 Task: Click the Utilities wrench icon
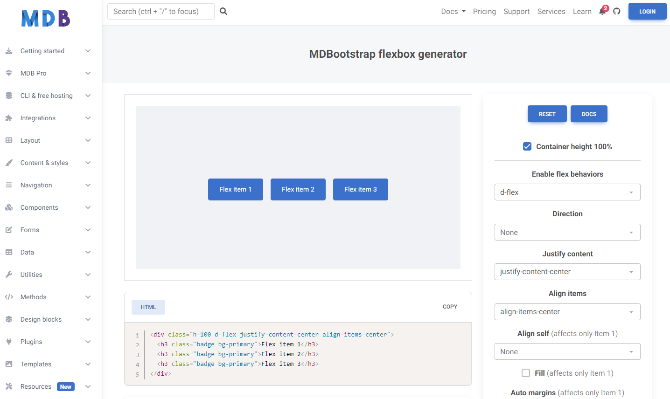tap(9, 275)
